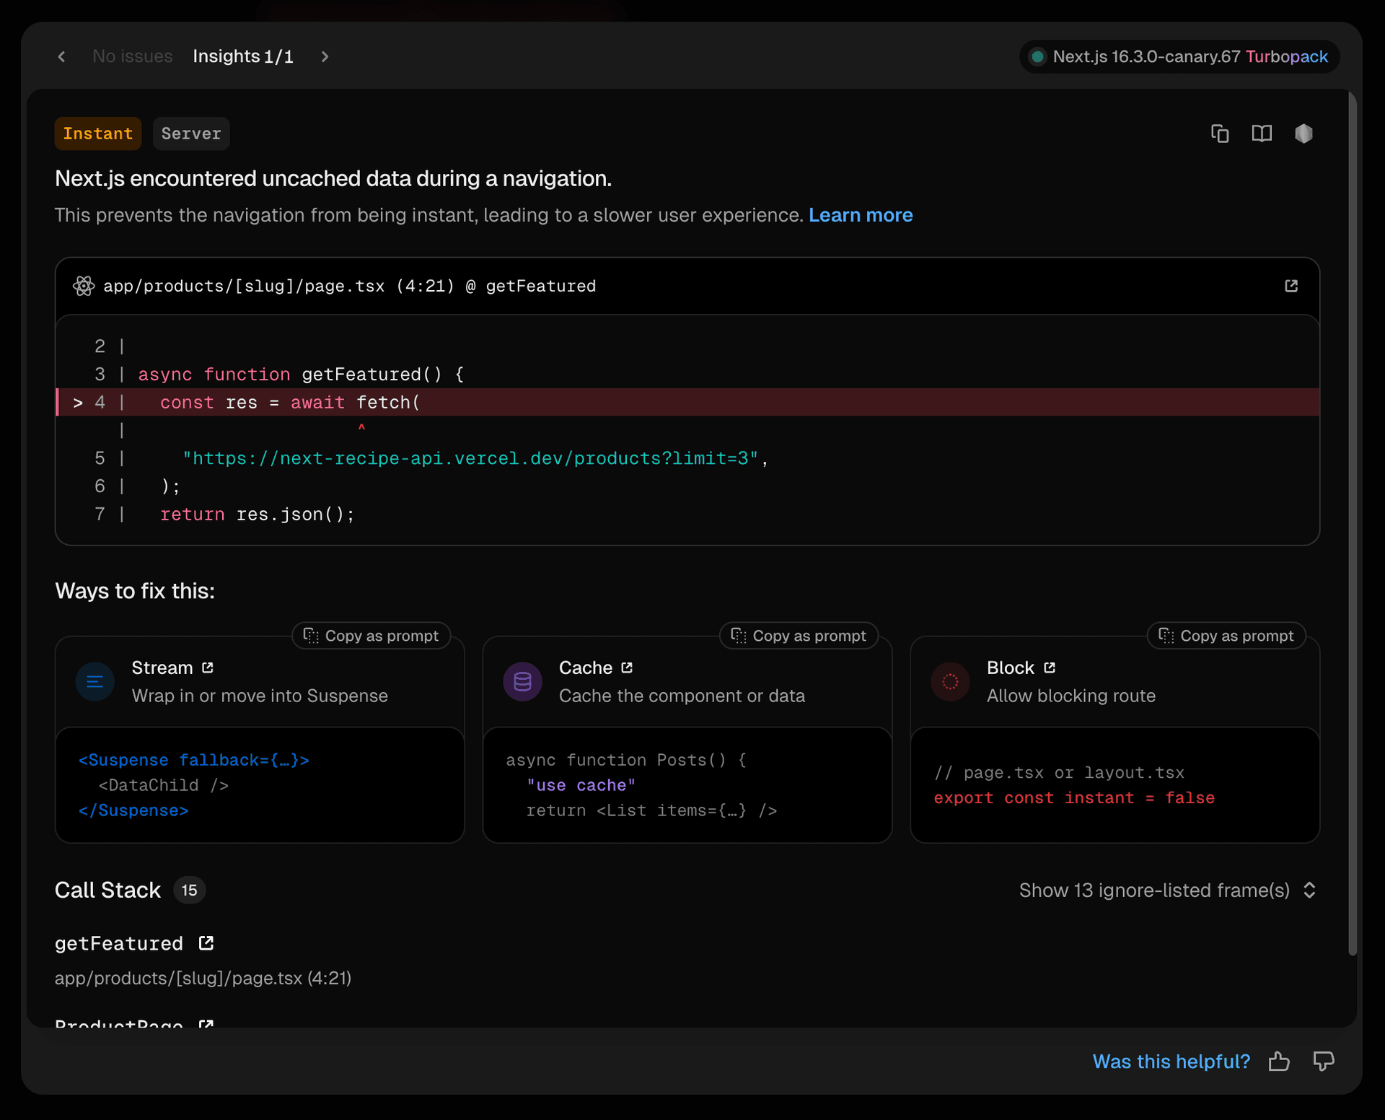Copy Stream fix as prompt
This screenshot has width=1385, height=1120.
371,636
